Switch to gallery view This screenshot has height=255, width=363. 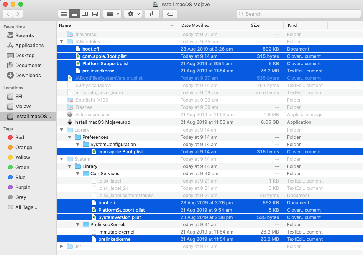pyautogui.click(x=95, y=14)
